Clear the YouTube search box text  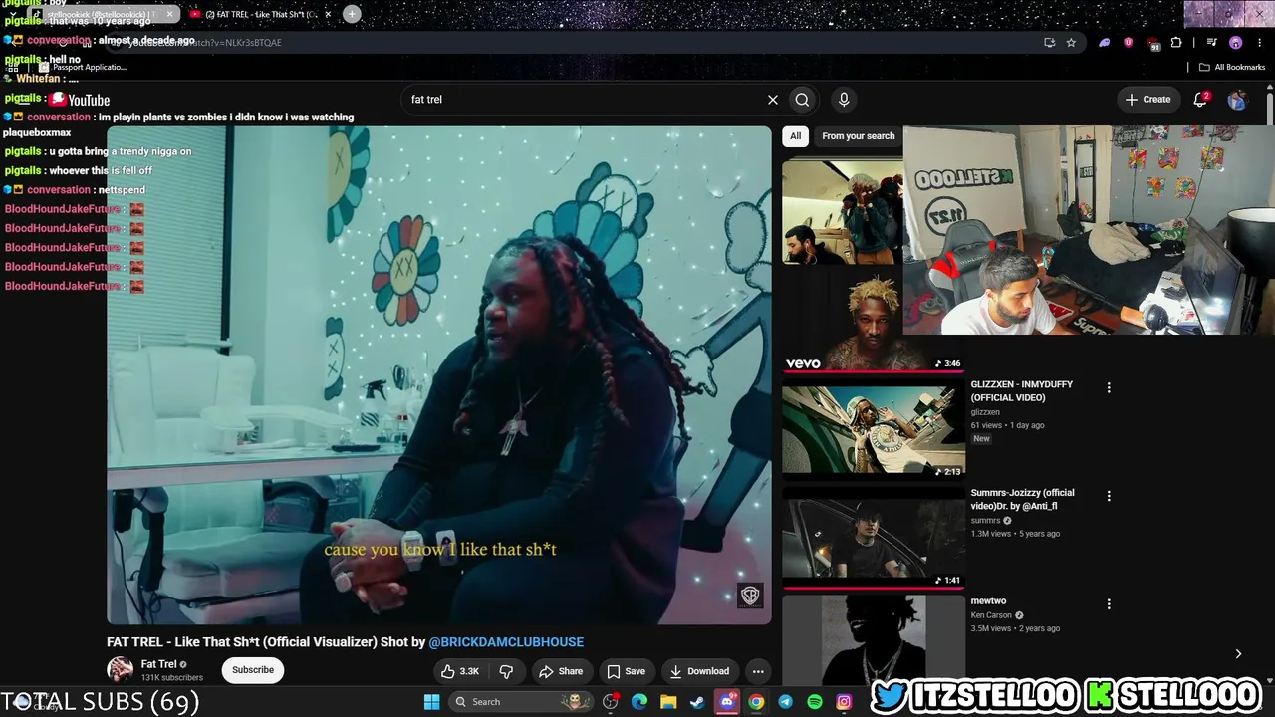[772, 100]
